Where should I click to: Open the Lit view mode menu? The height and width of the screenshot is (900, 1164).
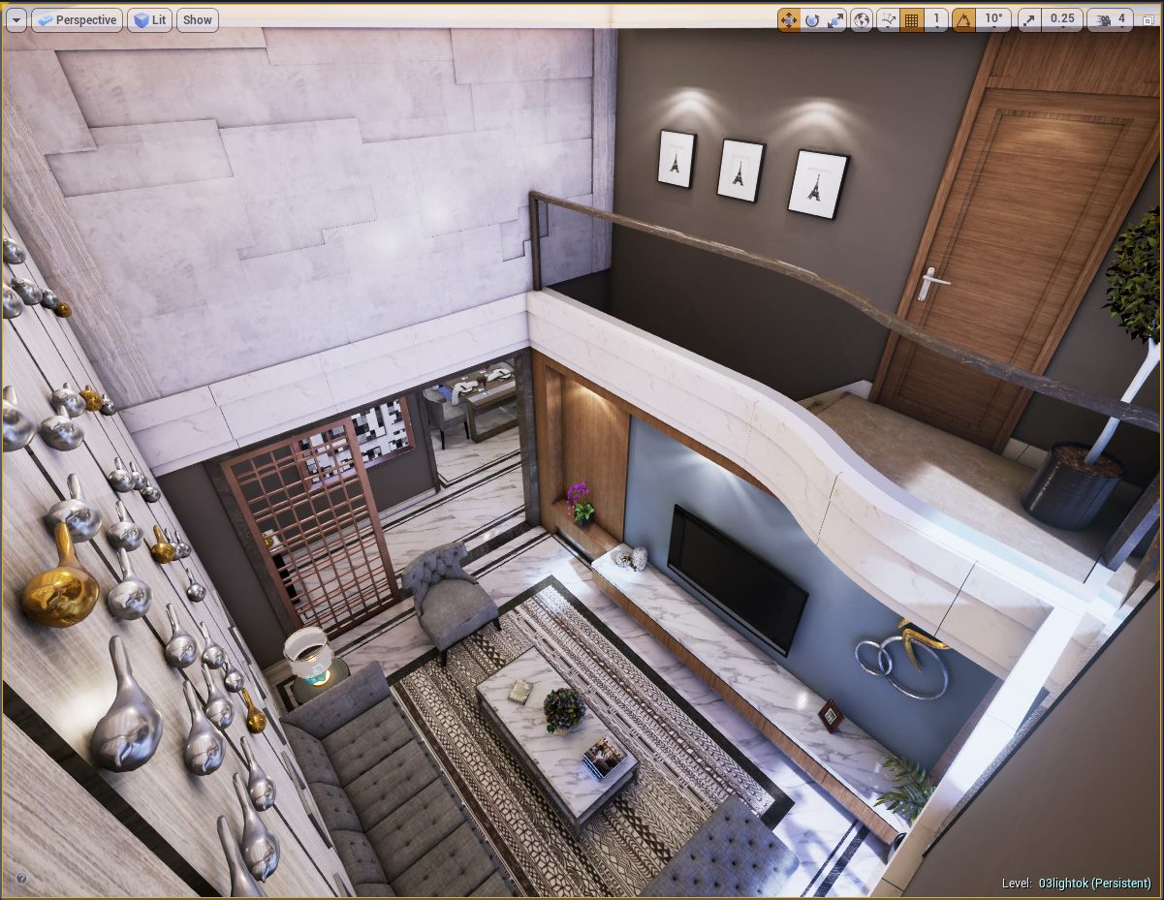pyautogui.click(x=150, y=20)
